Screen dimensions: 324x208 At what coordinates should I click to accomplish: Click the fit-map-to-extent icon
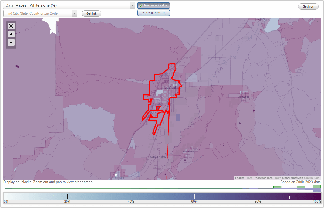coord(11,26)
